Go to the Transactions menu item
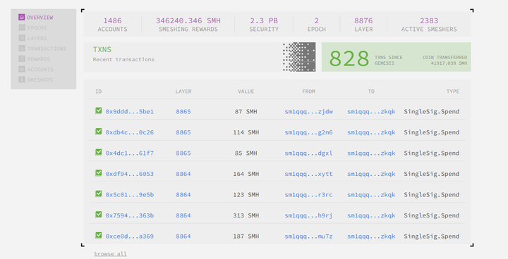The width and height of the screenshot is (508, 259). 47,49
